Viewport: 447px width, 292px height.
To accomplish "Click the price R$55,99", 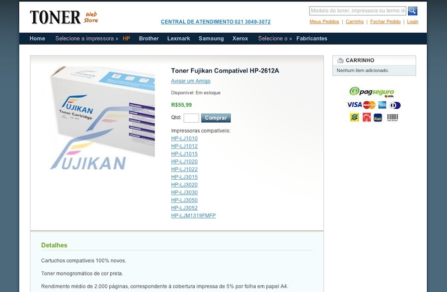I will [181, 105].
